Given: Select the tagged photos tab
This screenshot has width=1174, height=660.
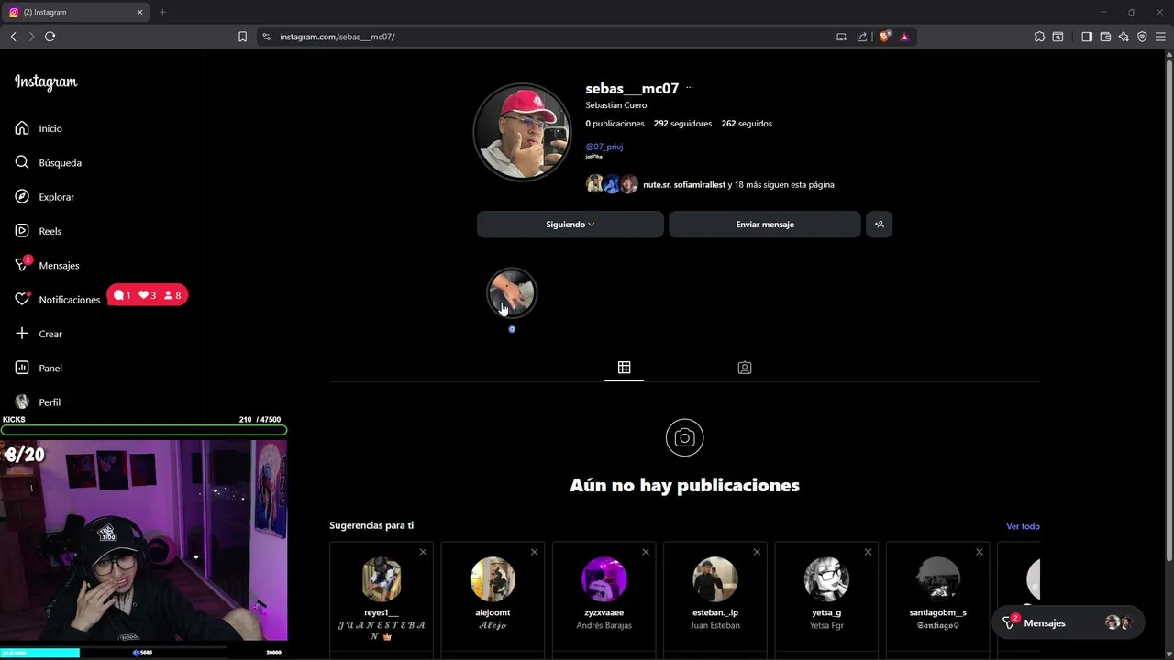Looking at the screenshot, I should point(745,368).
